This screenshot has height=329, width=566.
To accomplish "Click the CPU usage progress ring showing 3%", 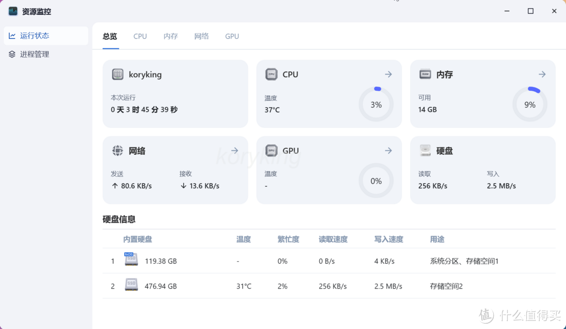I will (x=376, y=104).
